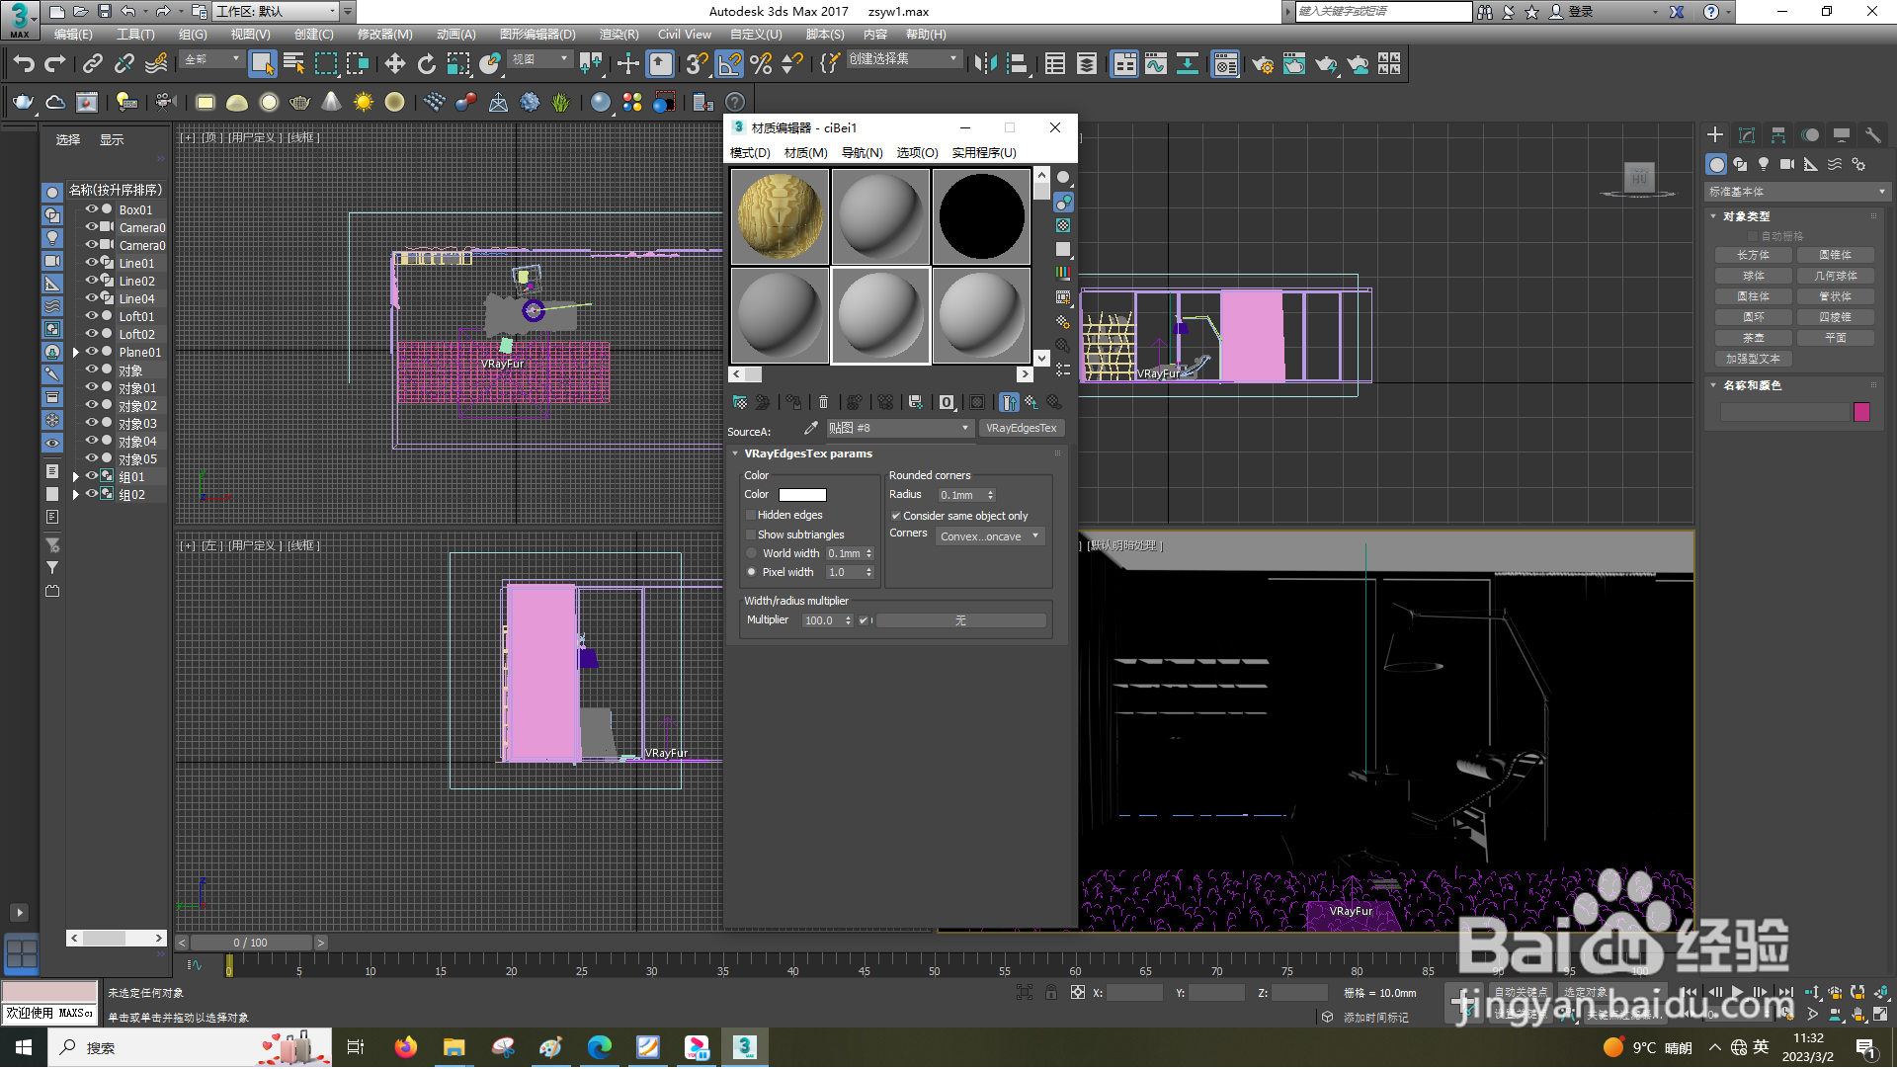Open the 修改器(M) menu
Screen dimensions: 1897x1069
coord(384,35)
